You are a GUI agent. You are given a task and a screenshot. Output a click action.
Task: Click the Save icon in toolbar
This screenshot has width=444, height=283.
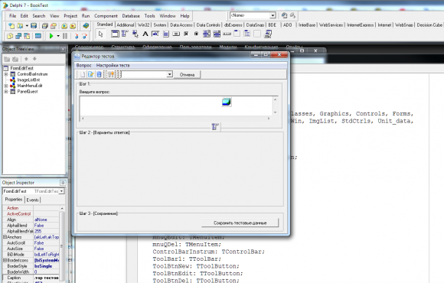pyautogui.click(x=34, y=26)
